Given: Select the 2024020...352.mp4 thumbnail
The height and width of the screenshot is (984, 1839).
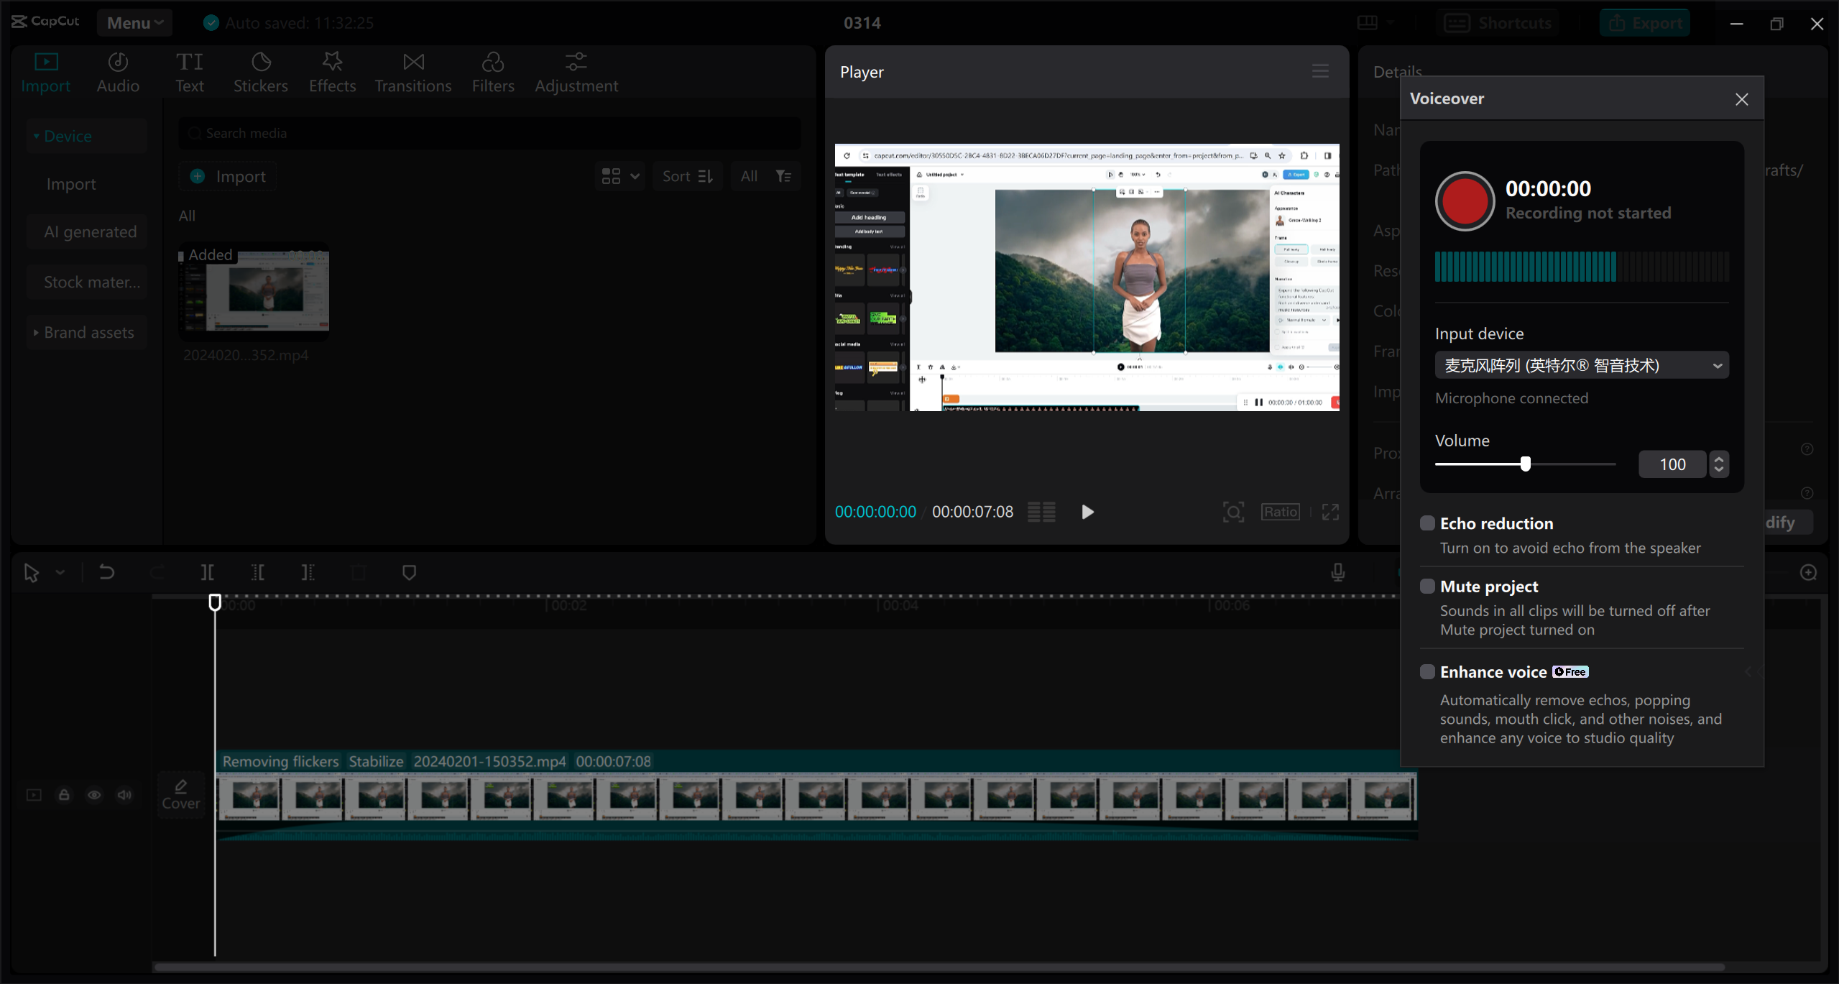Looking at the screenshot, I should point(253,292).
